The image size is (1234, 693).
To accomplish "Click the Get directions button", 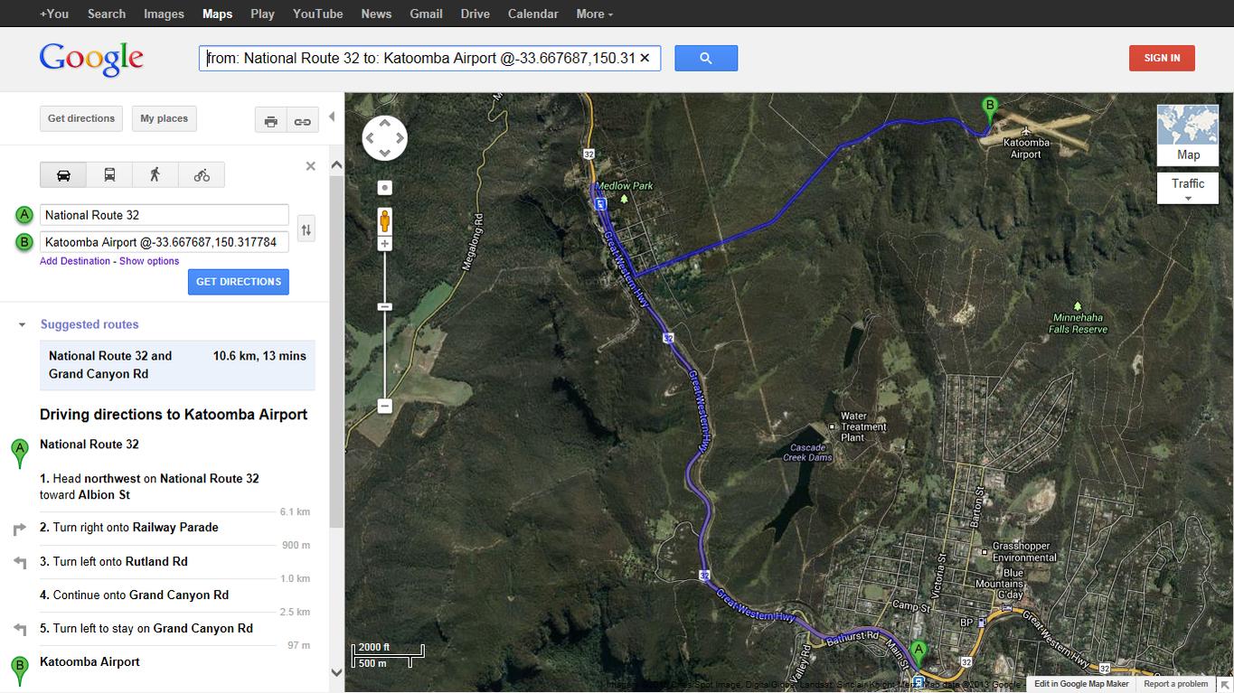I will pos(81,118).
